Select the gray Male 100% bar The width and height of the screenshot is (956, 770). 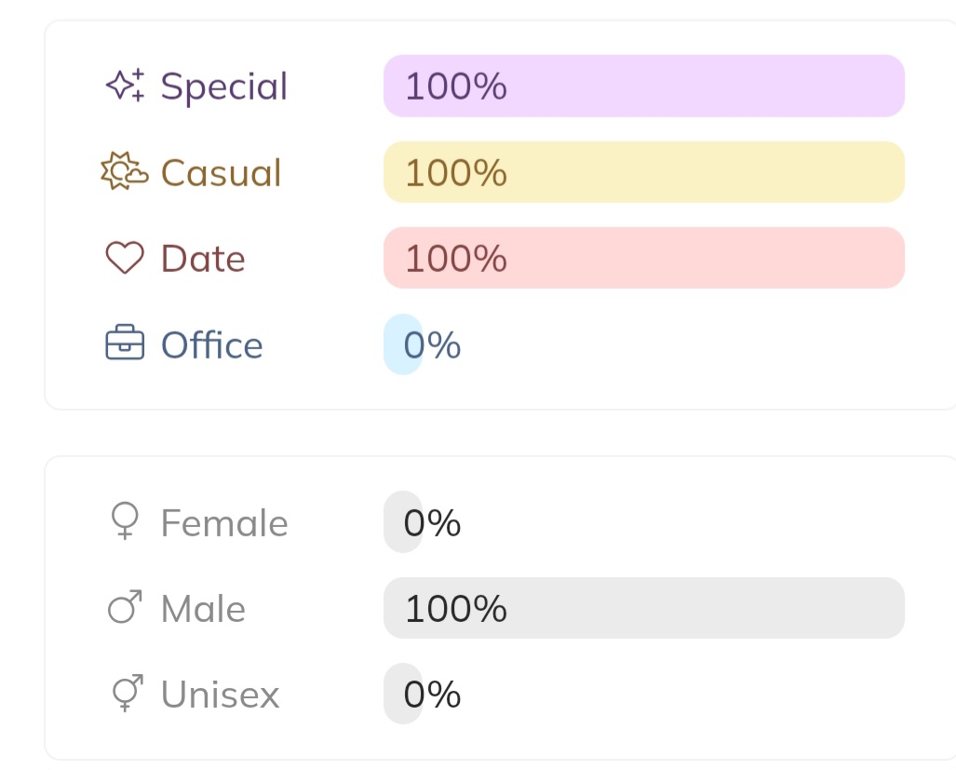(643, 608)
